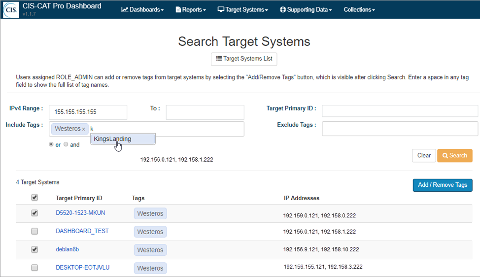
Task: Select the 'and' radio button
Action: [66, 144]
